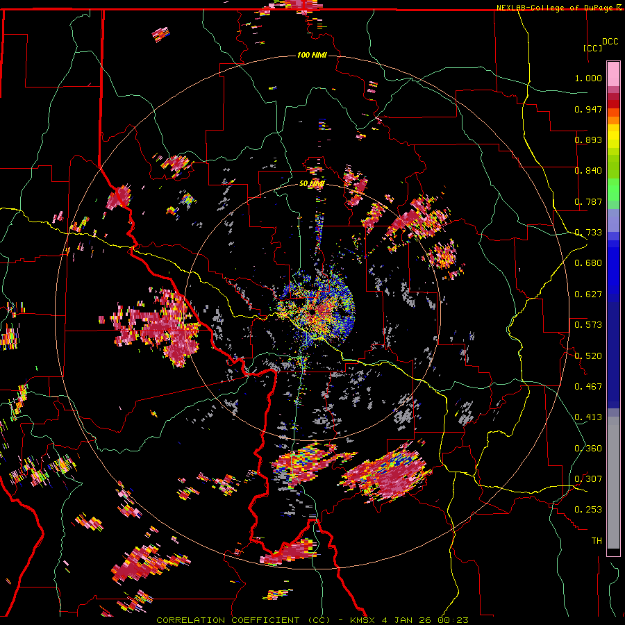
Task: Click the 1.000 legend value
Action: (588, 78)
